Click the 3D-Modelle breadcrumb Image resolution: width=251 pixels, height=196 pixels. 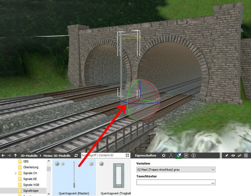pos(29,156)
